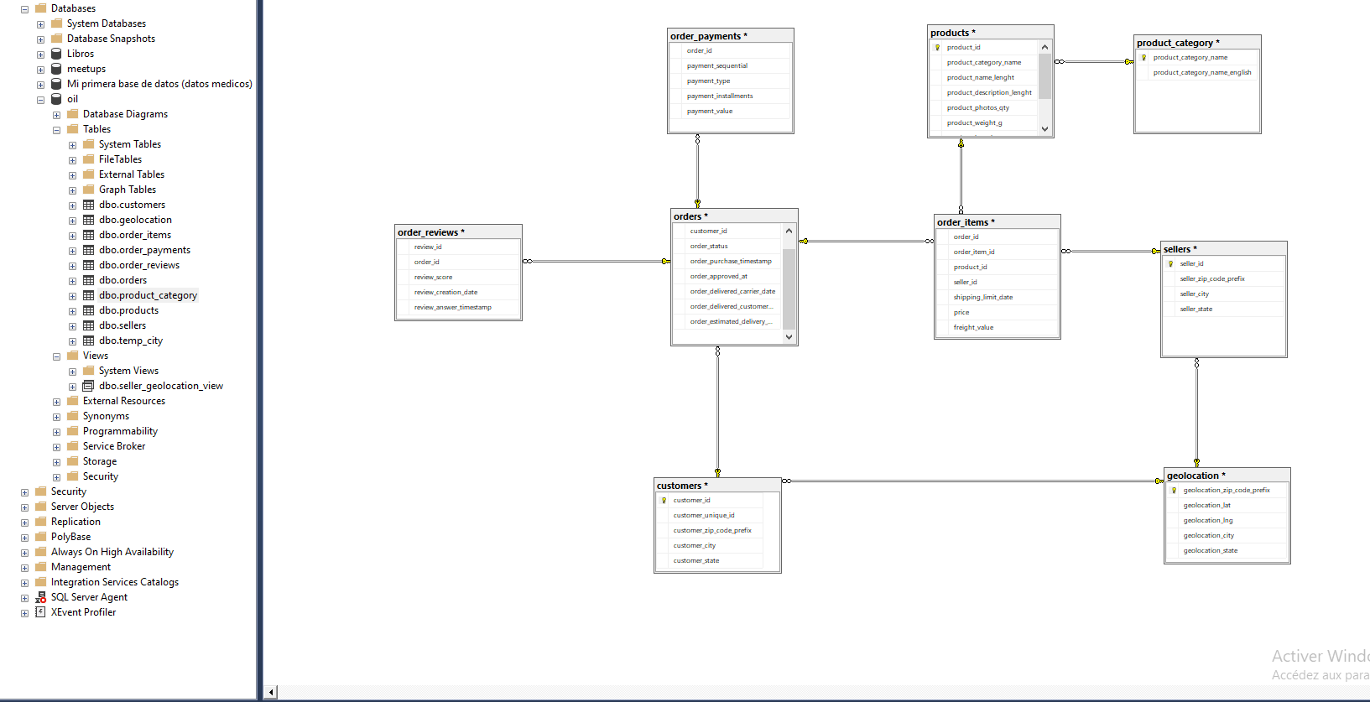
Task: Click the Database Diagrams folder icon
Action: (72, 114)
